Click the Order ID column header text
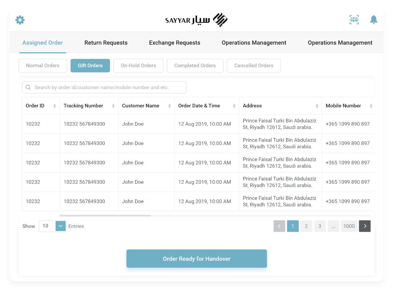 coord(35,106)
